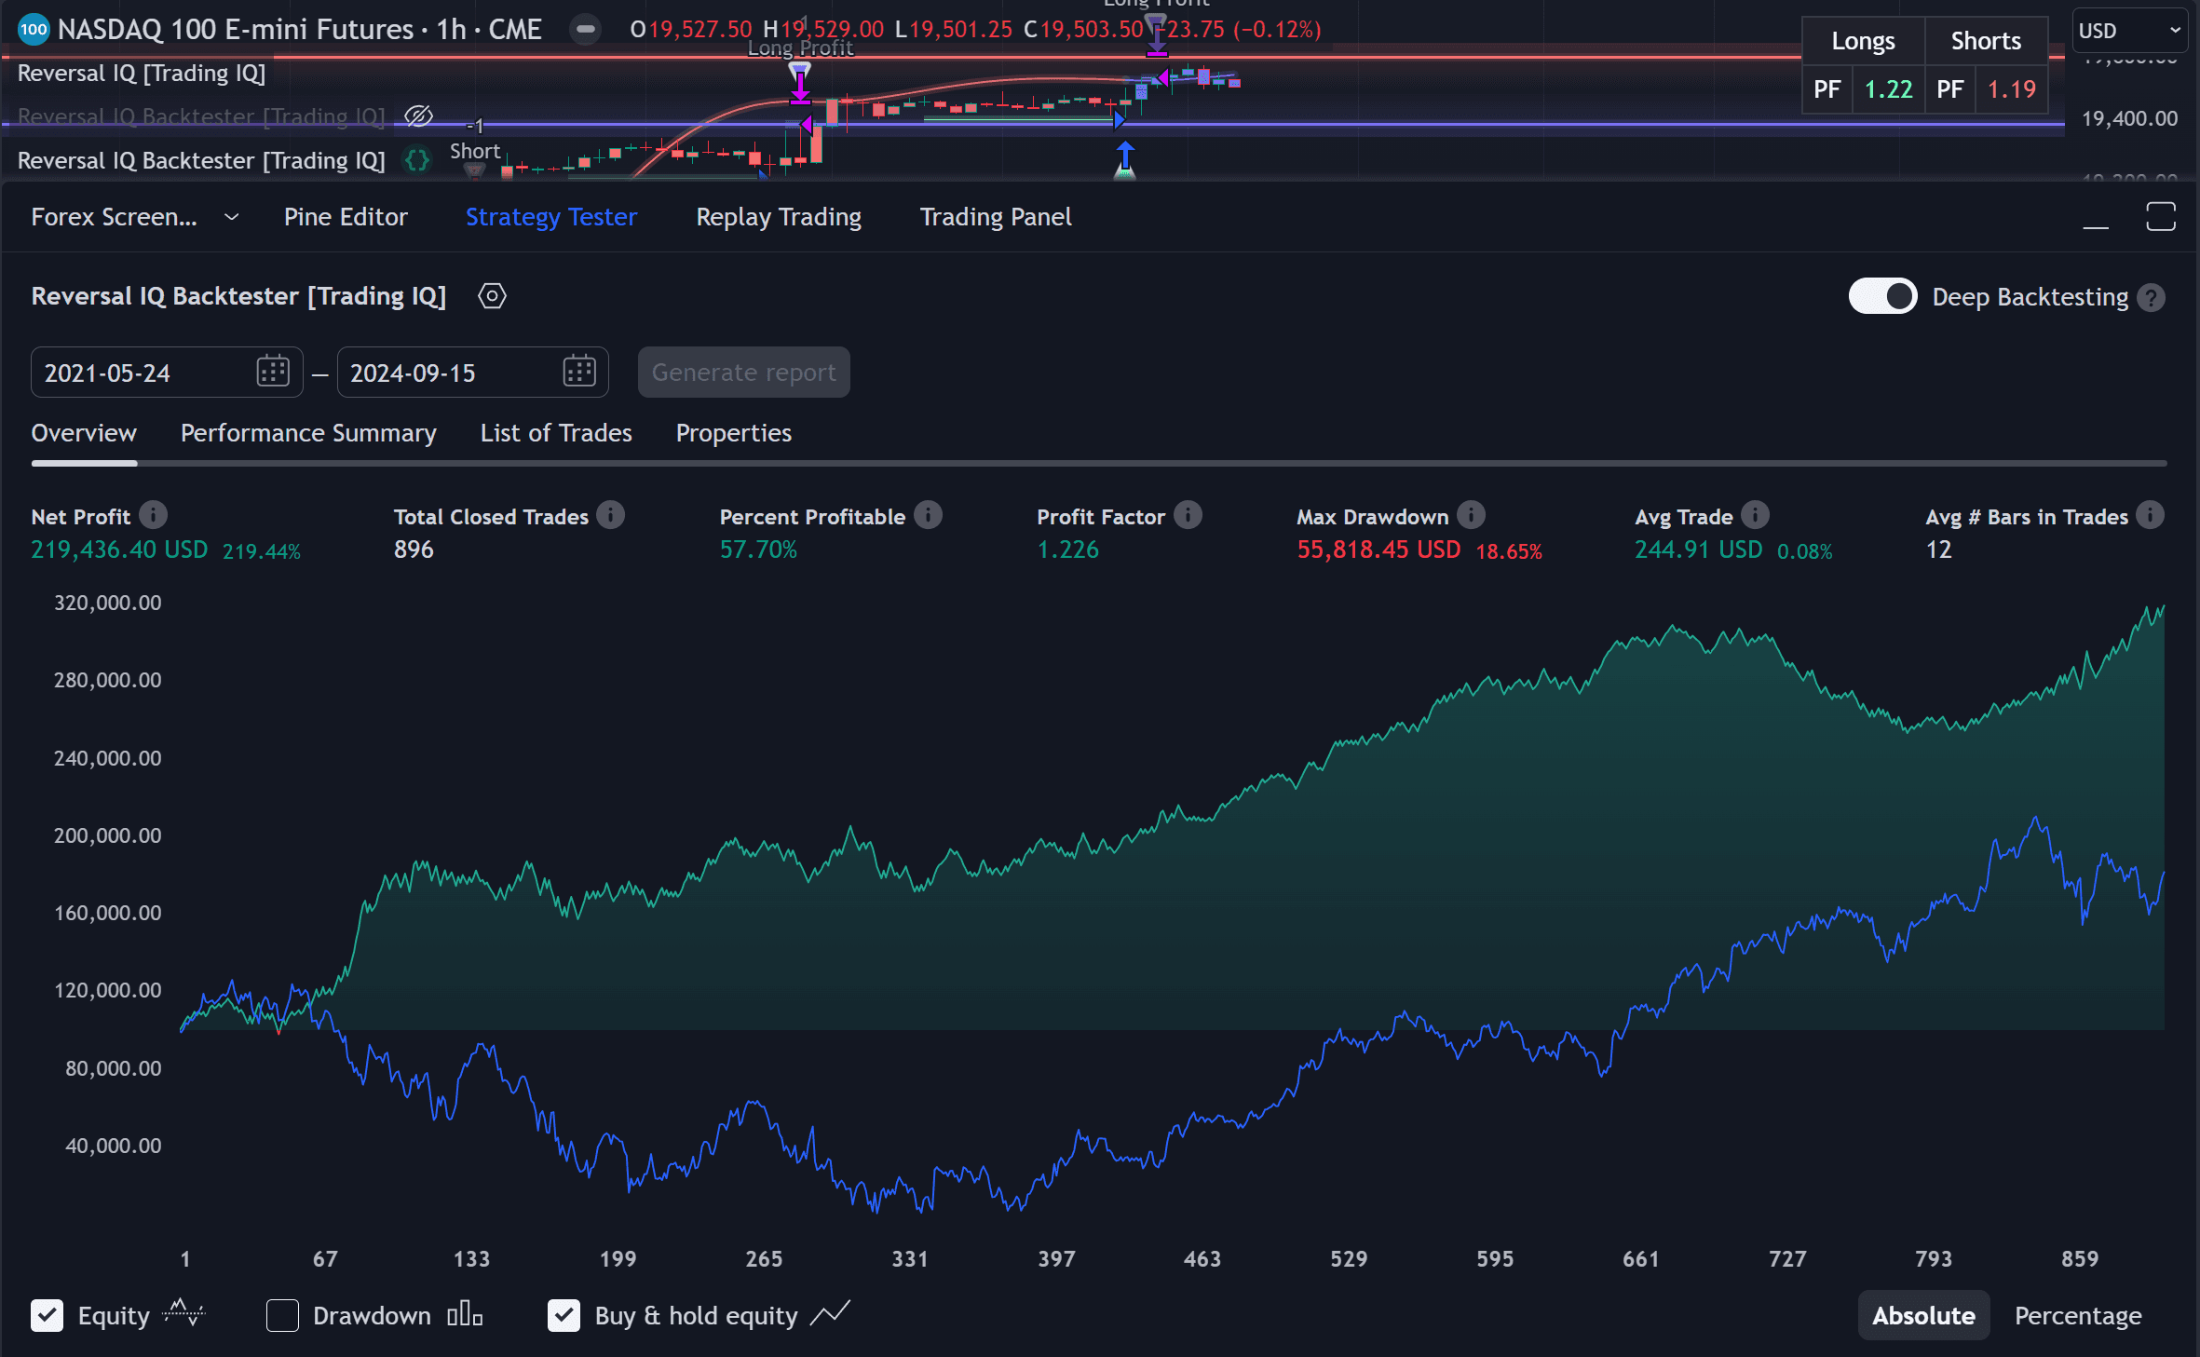The width and height of the screenshot is (2200, 1357).
Task: Select the Reversal IQ [Trading IQ] indicator legend
Action: point(142,73)
